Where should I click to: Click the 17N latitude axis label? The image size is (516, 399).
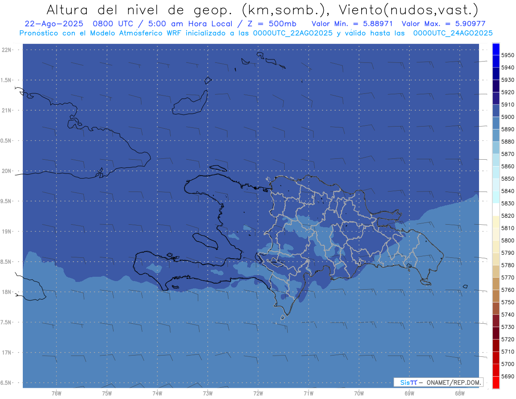pos(7,353)
